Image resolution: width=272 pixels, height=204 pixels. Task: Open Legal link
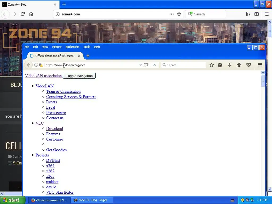(50, 107)
